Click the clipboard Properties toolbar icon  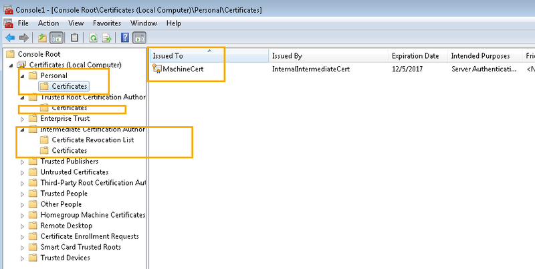tap(75, 37)
